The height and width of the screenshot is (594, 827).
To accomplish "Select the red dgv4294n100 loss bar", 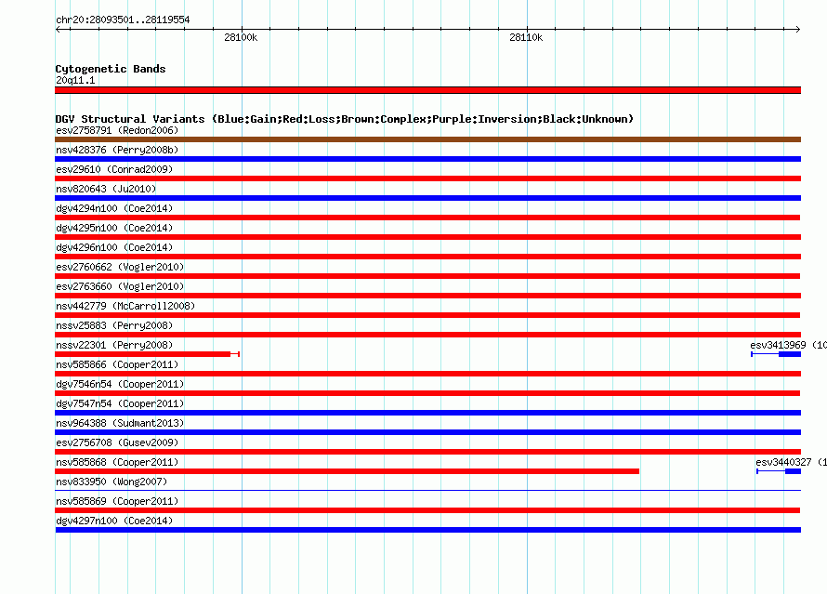I will click(427, 218).
